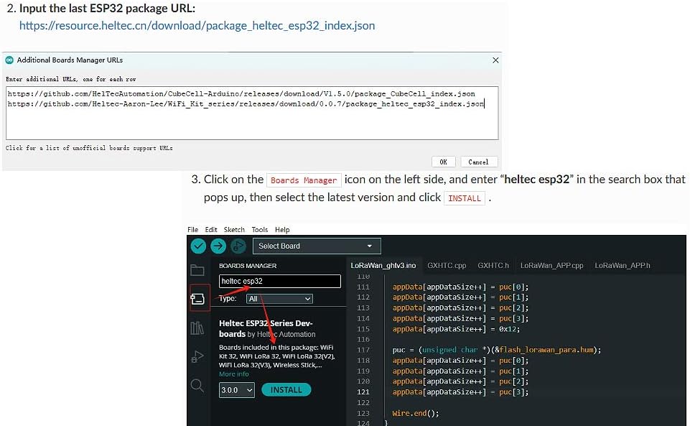Open the Select Board dropdown
690x426 pixels.
pos(317,246)
